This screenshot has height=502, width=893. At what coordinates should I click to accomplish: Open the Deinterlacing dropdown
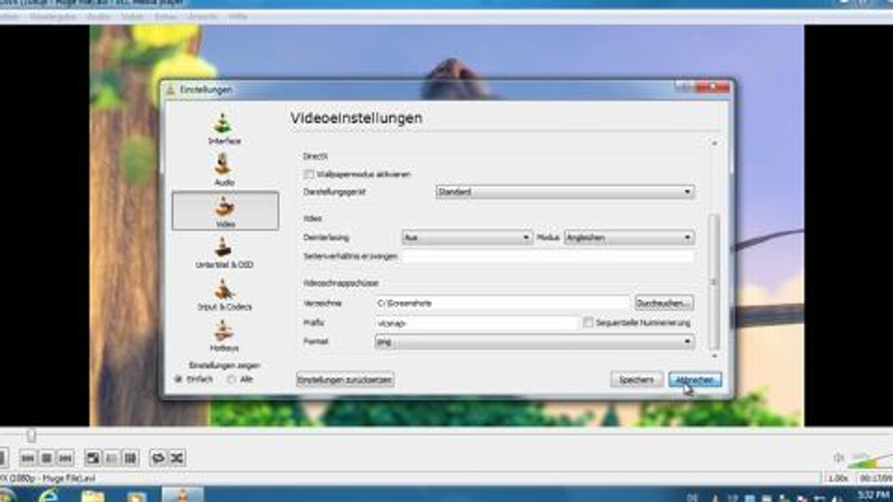tap(467, 238)
